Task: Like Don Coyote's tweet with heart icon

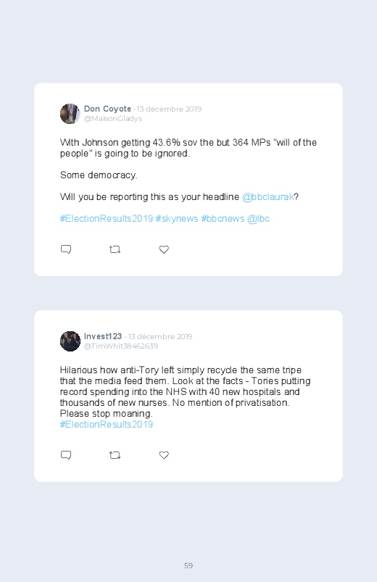Action: coord(164,249)
